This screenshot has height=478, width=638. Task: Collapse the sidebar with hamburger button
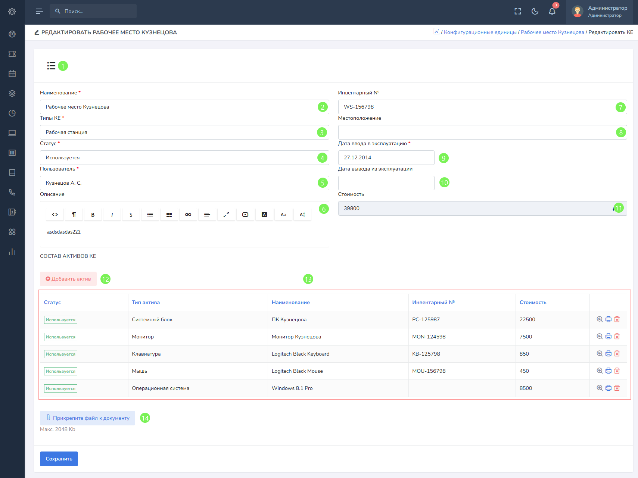coord(39,12)
